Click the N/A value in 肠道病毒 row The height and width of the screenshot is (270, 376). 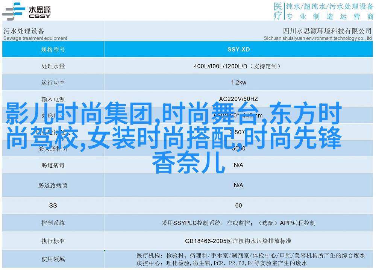238,165
